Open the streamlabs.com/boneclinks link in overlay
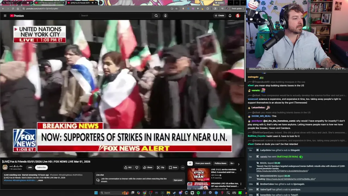Viewport: 348px width, 196px height. [272, 69]
